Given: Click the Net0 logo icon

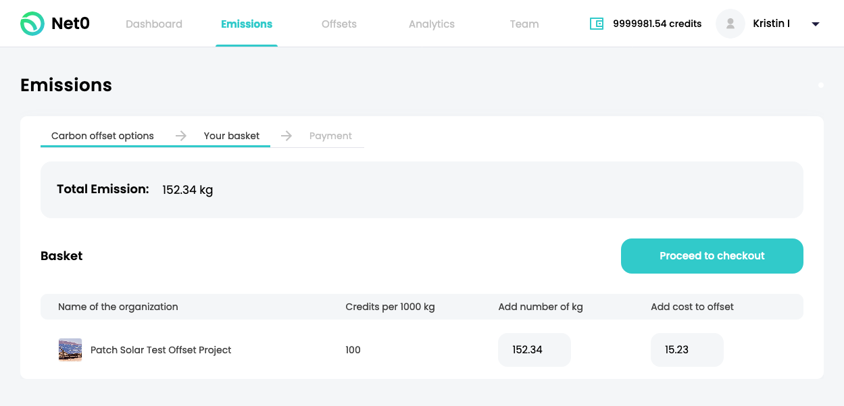Looking at the screenshot, I should pyautogui.click(x=32, y=24).
